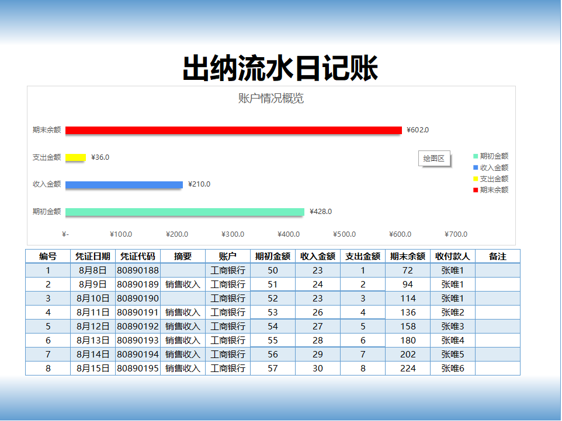This screenshot has width=562, height=421.
Task: Click date cell 8月15日
Action: coord(93,368)
